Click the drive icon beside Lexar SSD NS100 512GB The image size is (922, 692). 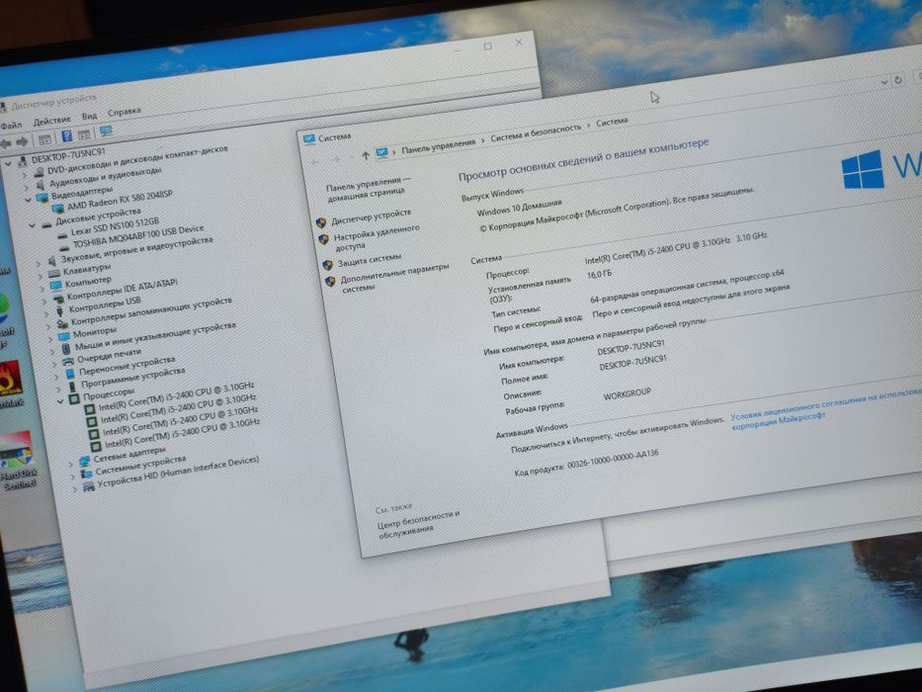click(x=62, y=234)
